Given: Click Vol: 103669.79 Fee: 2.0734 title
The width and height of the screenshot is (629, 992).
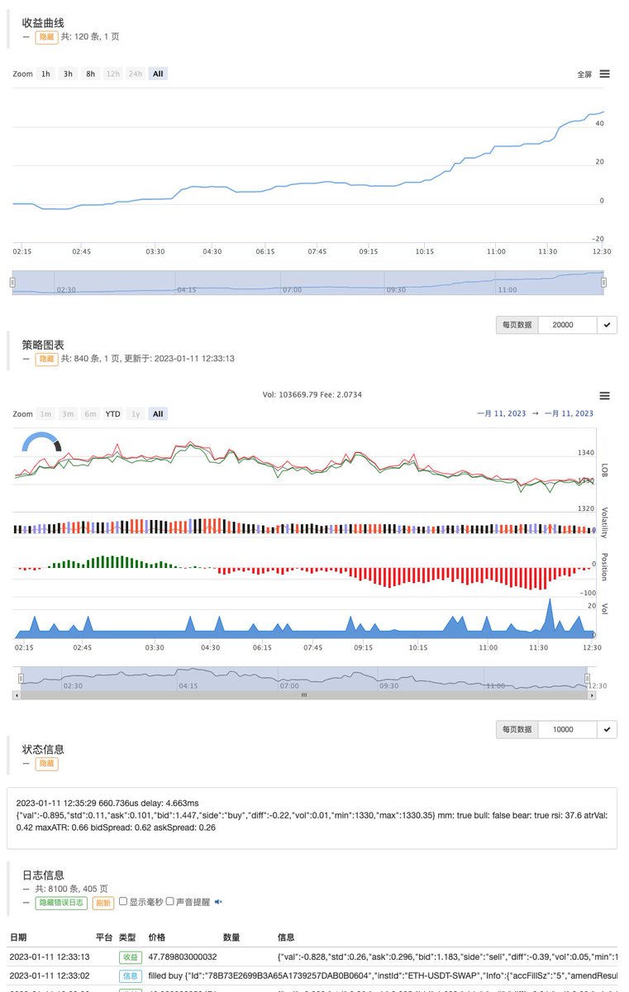Looking at the screenshot, I should (x=312, y=395).
